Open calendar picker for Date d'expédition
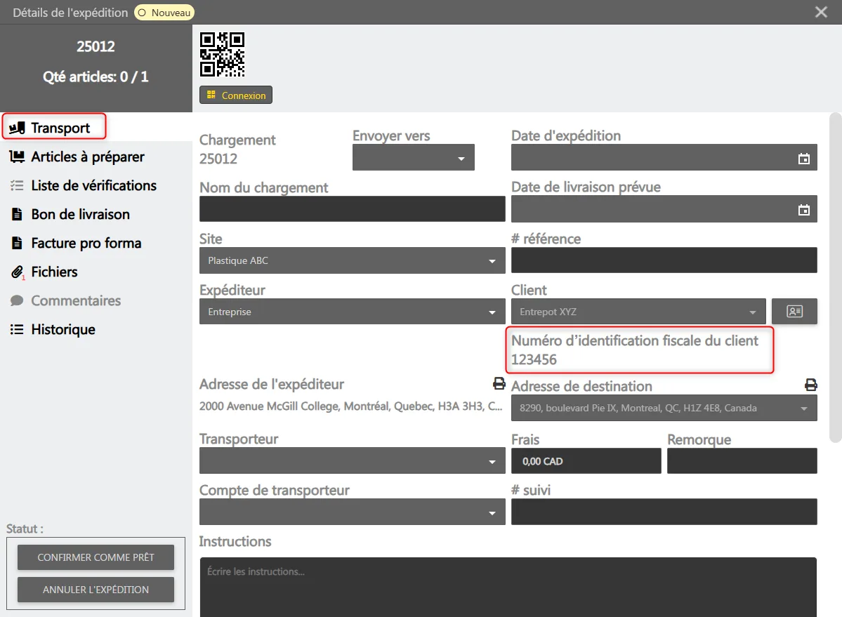Screen dimensions: 842x617 [x=804, y=159]
